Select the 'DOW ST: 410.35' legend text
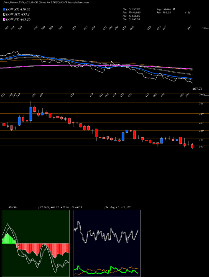This screenshot has height=277, width=209. (18, 9)
